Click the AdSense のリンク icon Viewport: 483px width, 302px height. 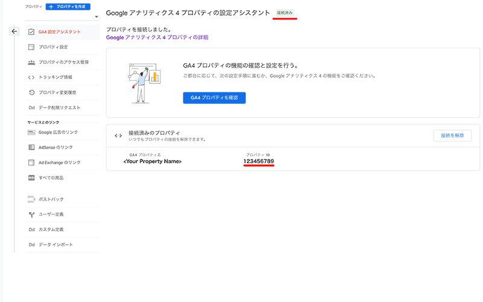click(x=31, y=147)
